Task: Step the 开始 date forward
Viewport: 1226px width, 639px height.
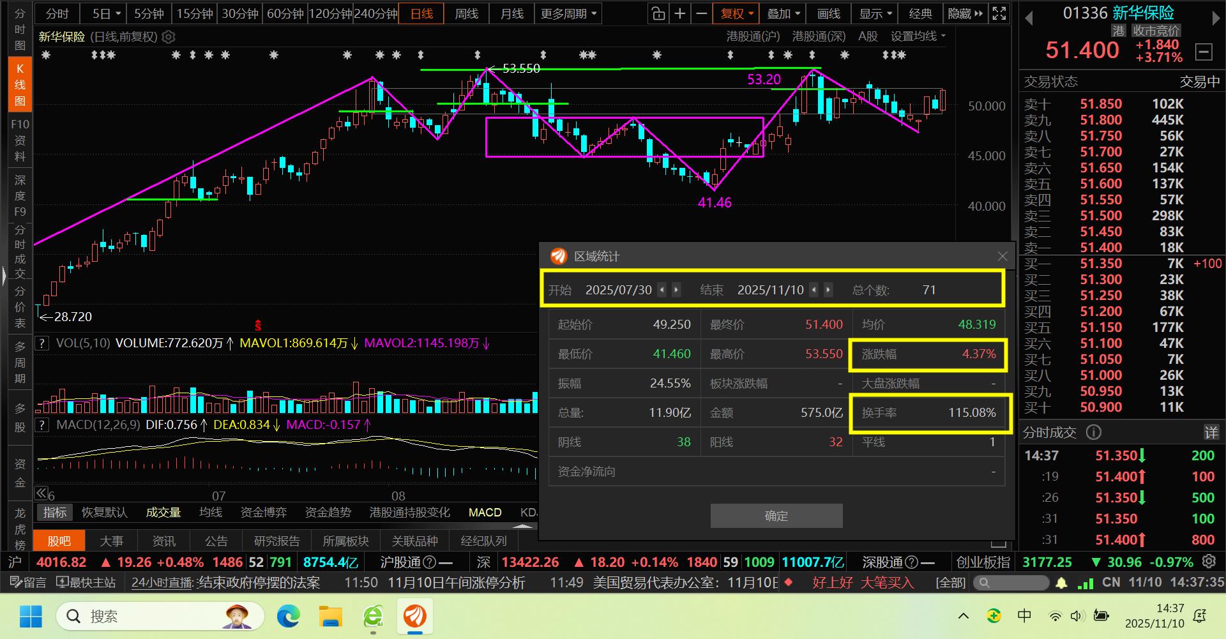Action: point(676,290)
